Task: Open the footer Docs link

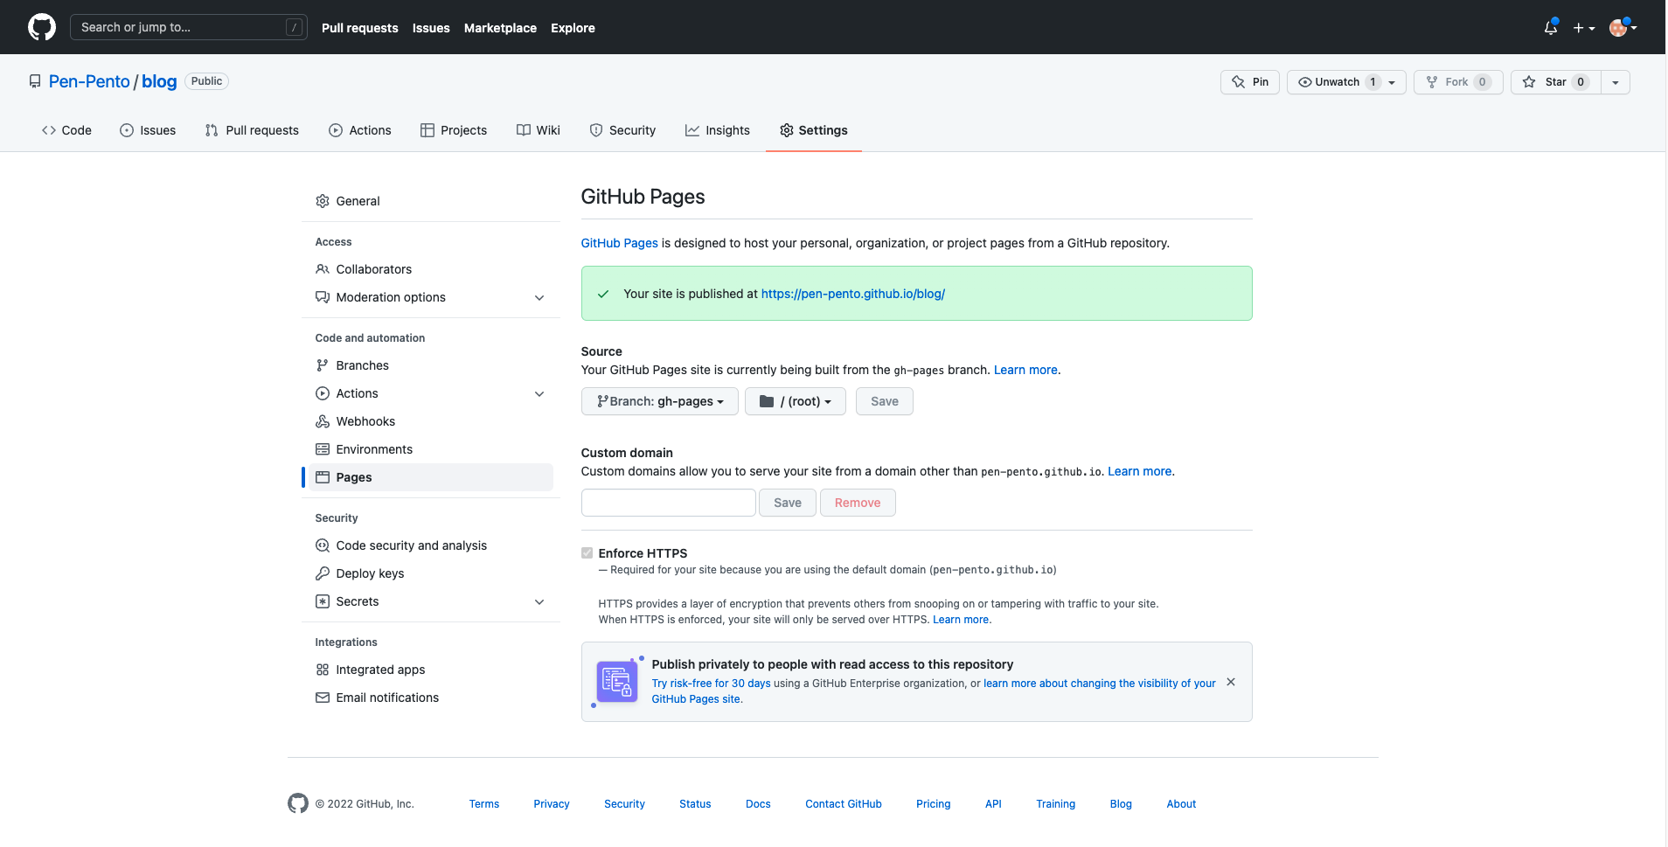Action: click(x=758, y=804)
